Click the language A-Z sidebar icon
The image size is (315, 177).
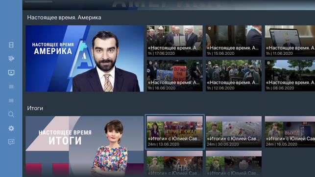[11, 142]
